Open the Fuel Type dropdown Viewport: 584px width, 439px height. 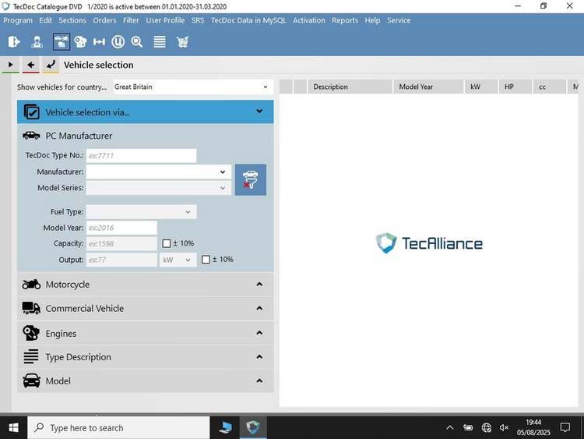141,212
